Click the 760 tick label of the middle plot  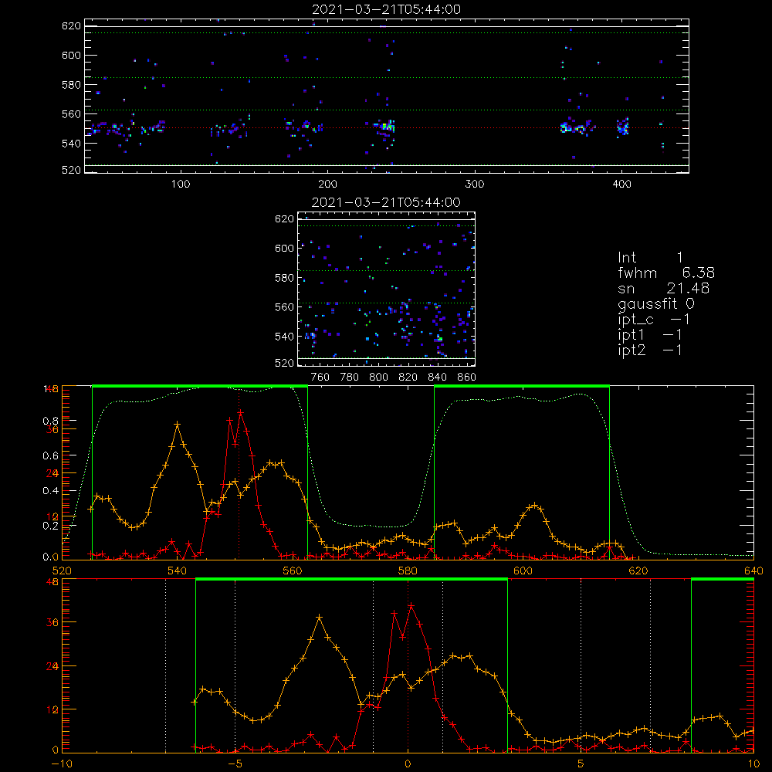[x=320, y=377]
